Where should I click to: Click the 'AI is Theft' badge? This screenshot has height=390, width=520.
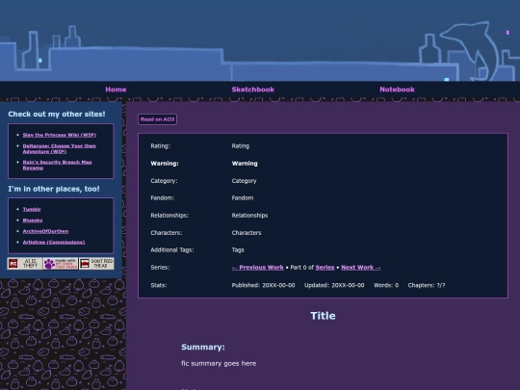pos(25,264)
